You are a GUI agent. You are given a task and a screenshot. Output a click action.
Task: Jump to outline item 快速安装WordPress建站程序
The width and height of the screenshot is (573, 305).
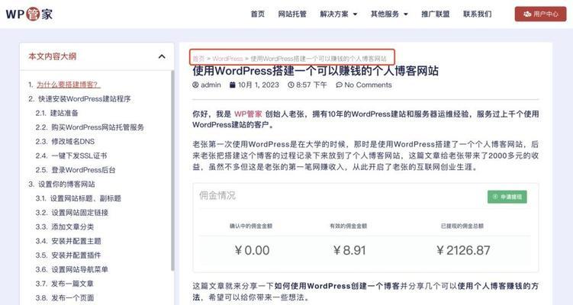[85, 99]
